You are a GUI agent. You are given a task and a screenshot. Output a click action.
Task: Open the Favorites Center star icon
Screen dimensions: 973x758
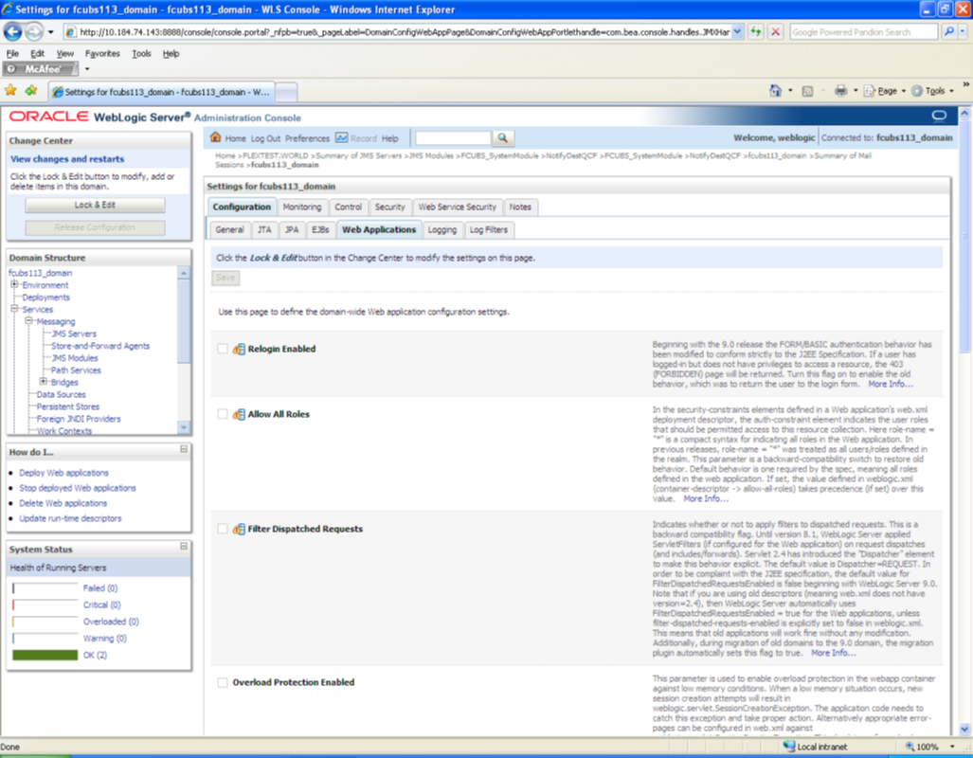(10, 91)
